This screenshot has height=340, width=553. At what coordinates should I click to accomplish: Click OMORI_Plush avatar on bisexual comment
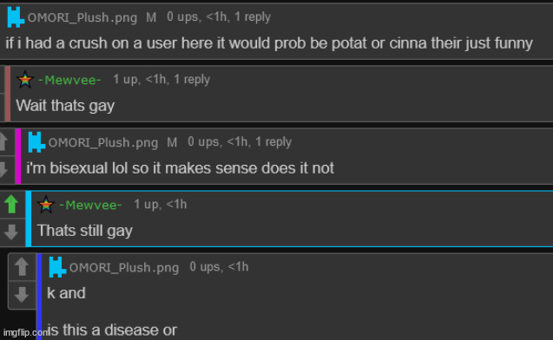click(36, 142)
